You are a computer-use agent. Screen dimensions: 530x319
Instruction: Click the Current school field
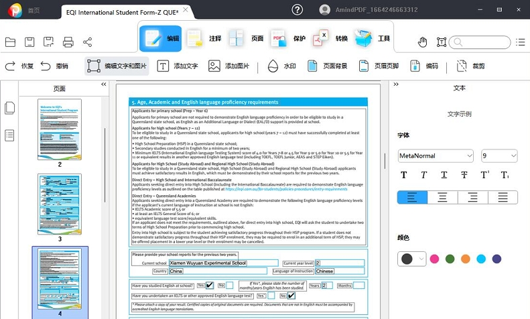pos(223,263)
